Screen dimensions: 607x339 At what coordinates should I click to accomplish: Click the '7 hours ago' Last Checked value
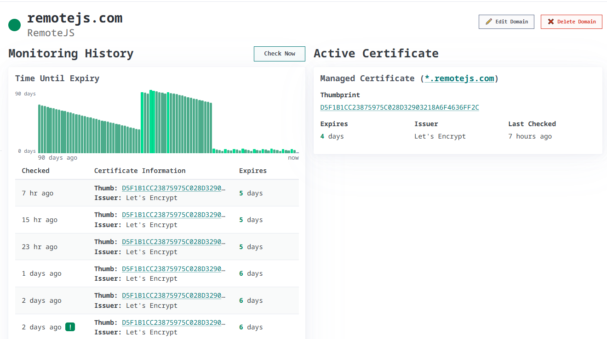point(530,136)
